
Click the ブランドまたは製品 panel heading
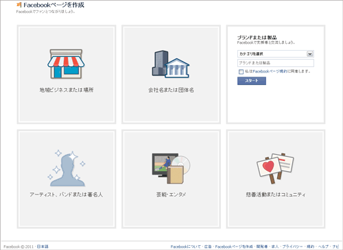point(257,38)
